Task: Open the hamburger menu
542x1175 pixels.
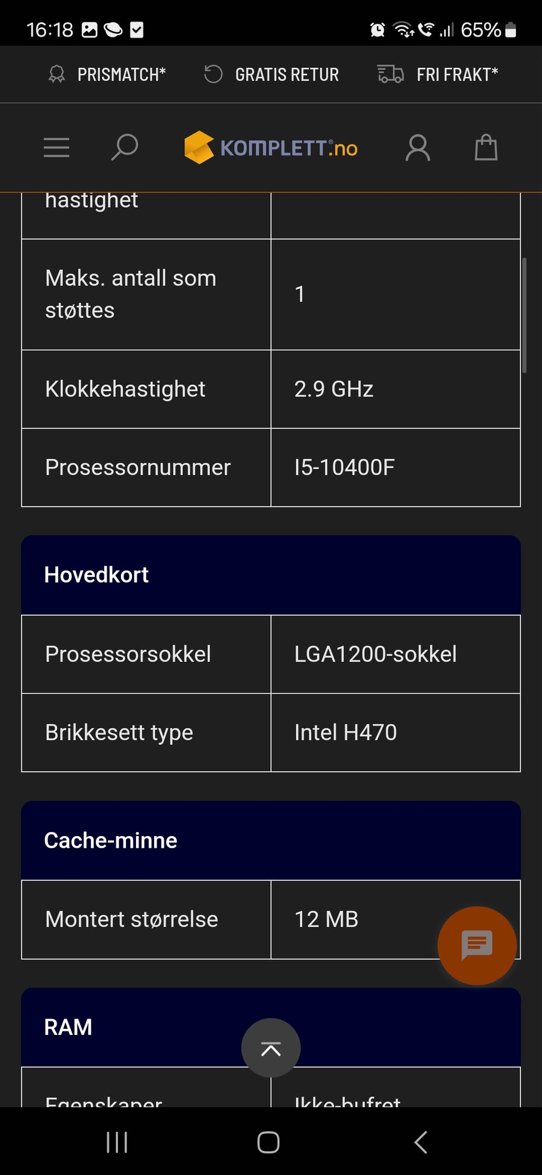Action: pyautogui.click(x=56, y=147)
